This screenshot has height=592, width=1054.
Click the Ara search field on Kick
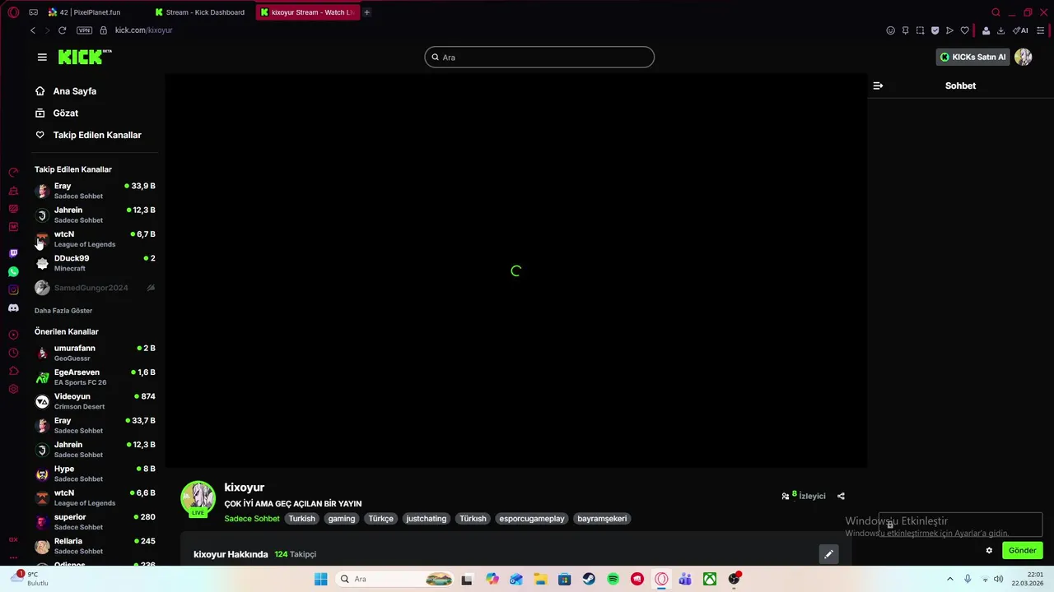click(539, 57)
